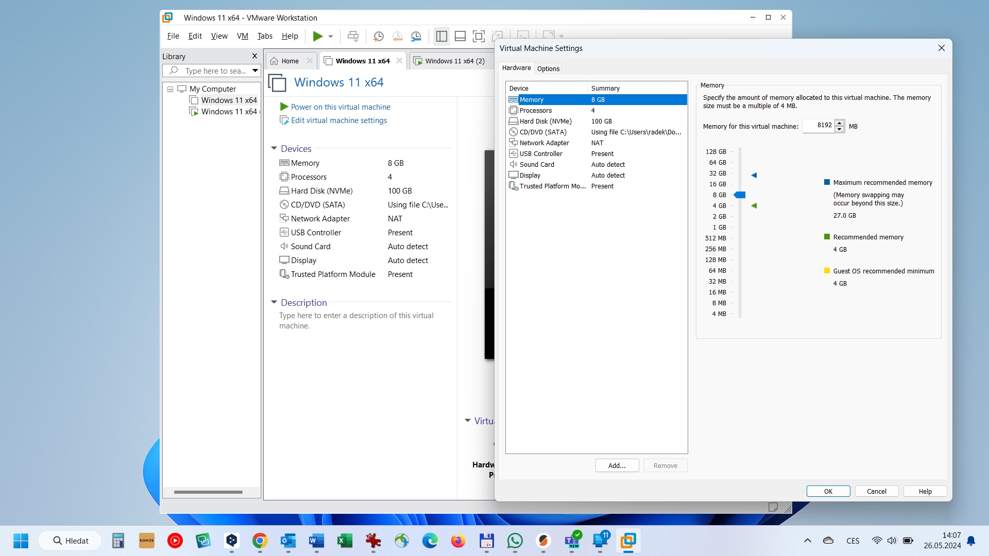The image size is (989, 556).
Task: Click the blue maximum recommended memory marker
Action: (754, 175)
